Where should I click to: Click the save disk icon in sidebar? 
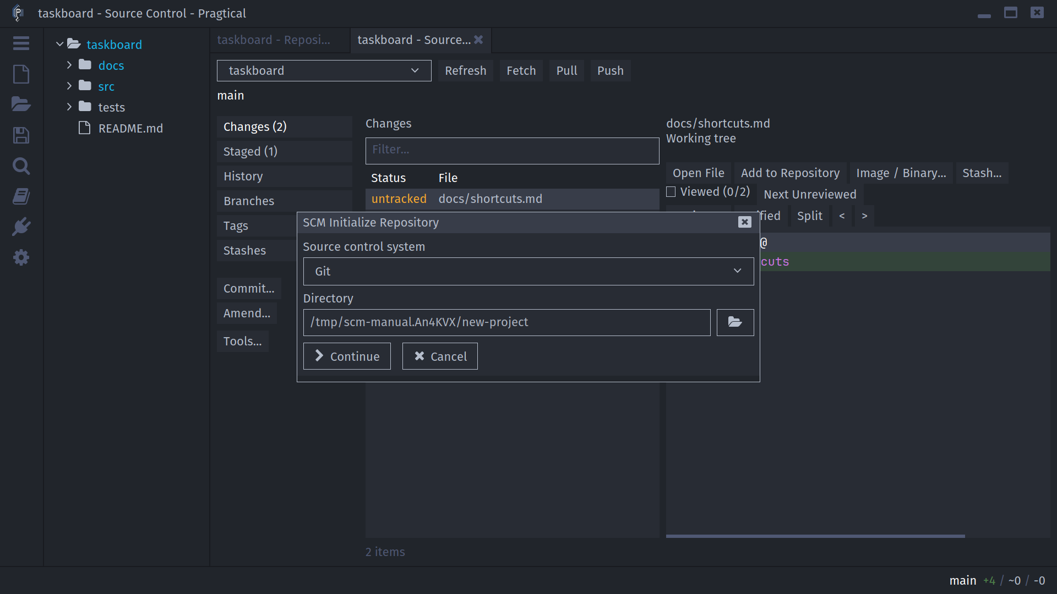click(21, 135)
